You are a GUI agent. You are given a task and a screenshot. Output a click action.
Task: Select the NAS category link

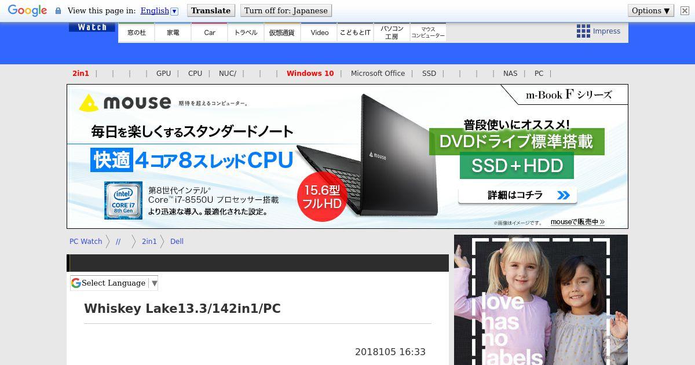[510, 74]
